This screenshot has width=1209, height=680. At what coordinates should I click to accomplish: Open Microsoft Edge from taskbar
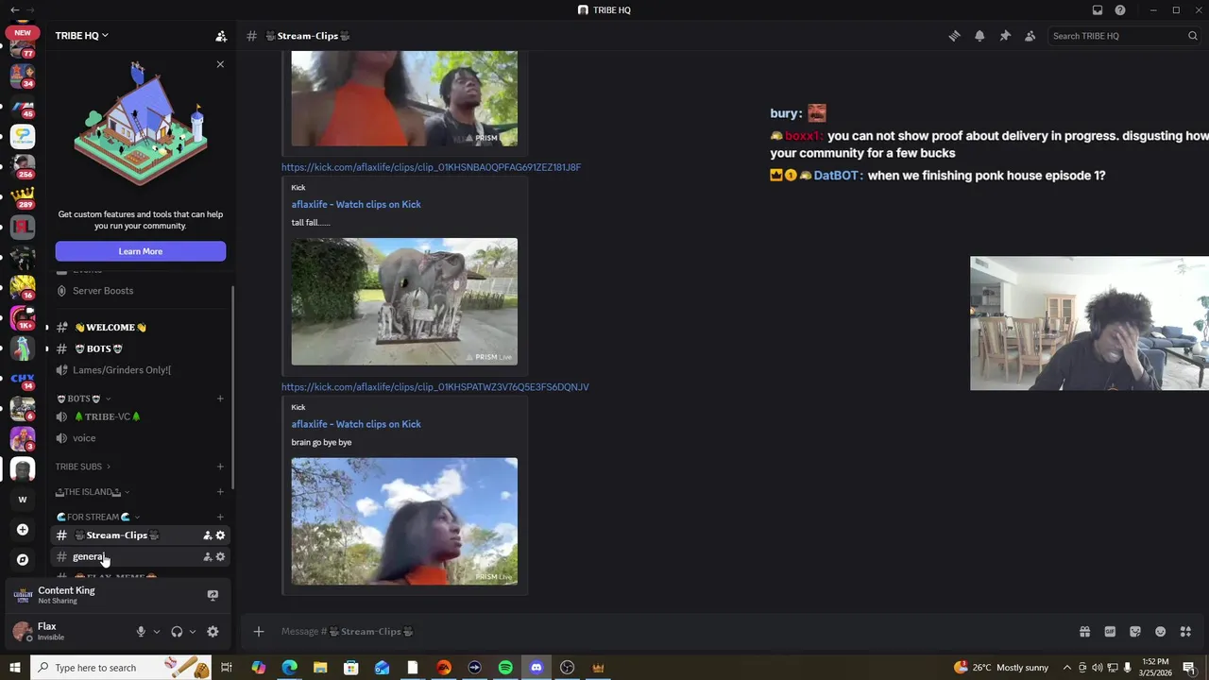[289, 668]
